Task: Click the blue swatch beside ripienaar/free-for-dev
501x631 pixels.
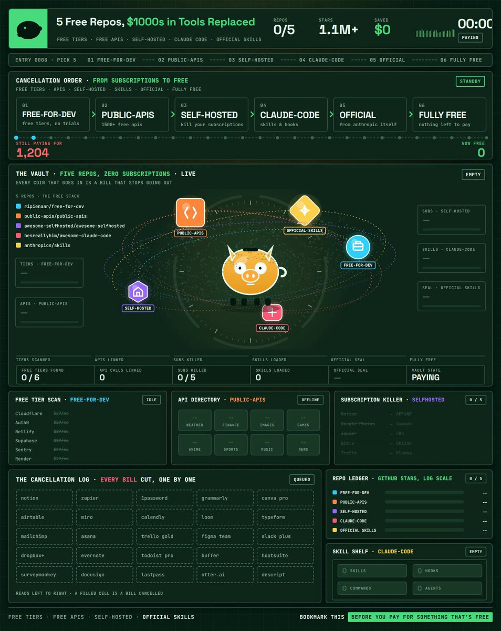Action: 18,207
